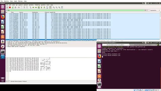The width and height of the screenshot is (161, 91).
Task: Zoom out on packet list text
Action: (x=56, y=7)
